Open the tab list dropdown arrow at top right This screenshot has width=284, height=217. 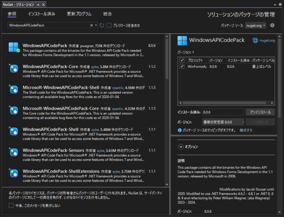tap(275, 5)
